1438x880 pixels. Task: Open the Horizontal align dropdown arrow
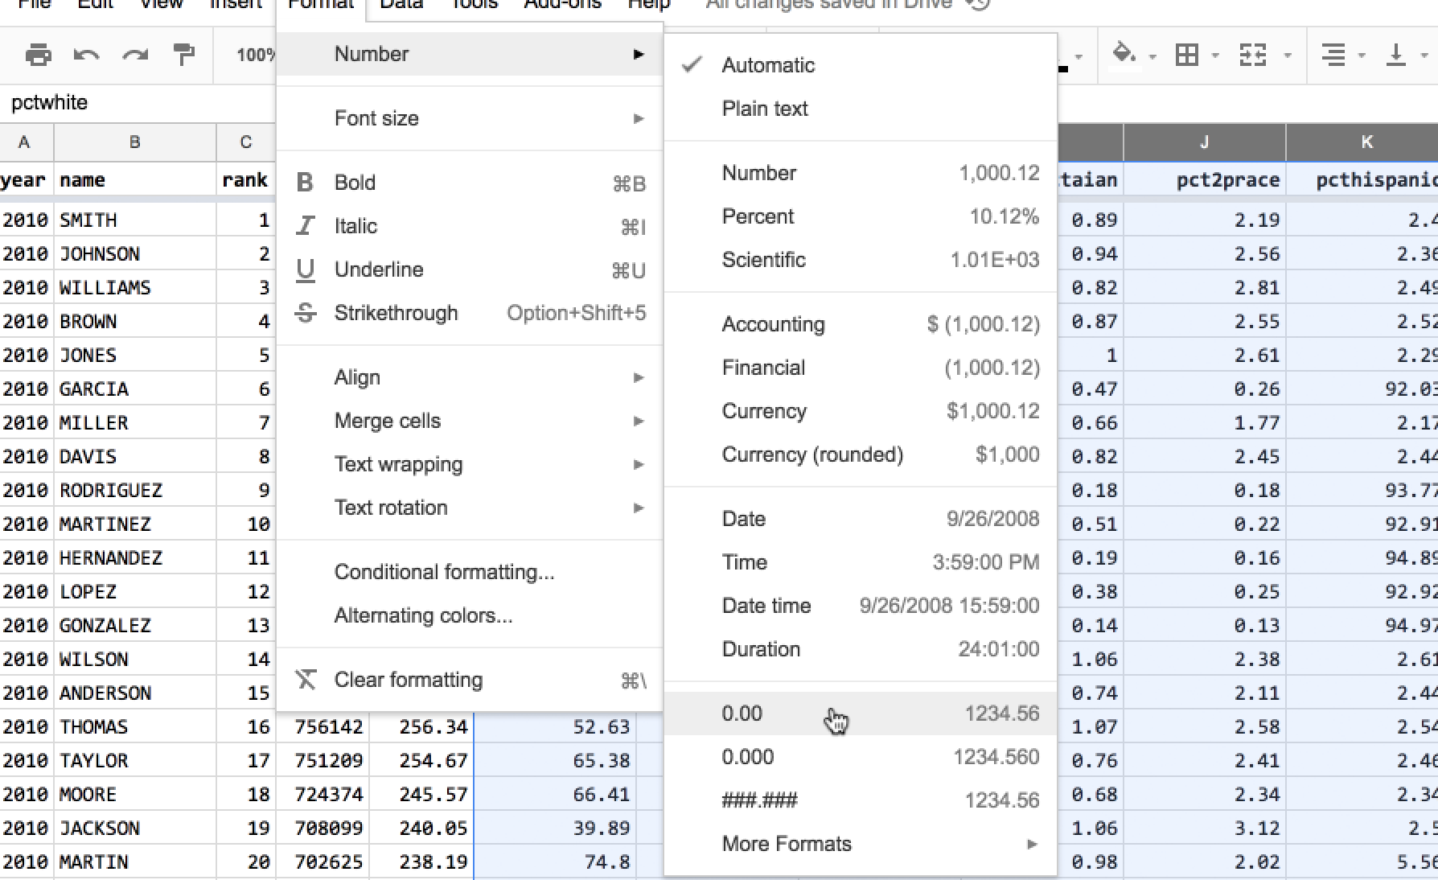1362,56
